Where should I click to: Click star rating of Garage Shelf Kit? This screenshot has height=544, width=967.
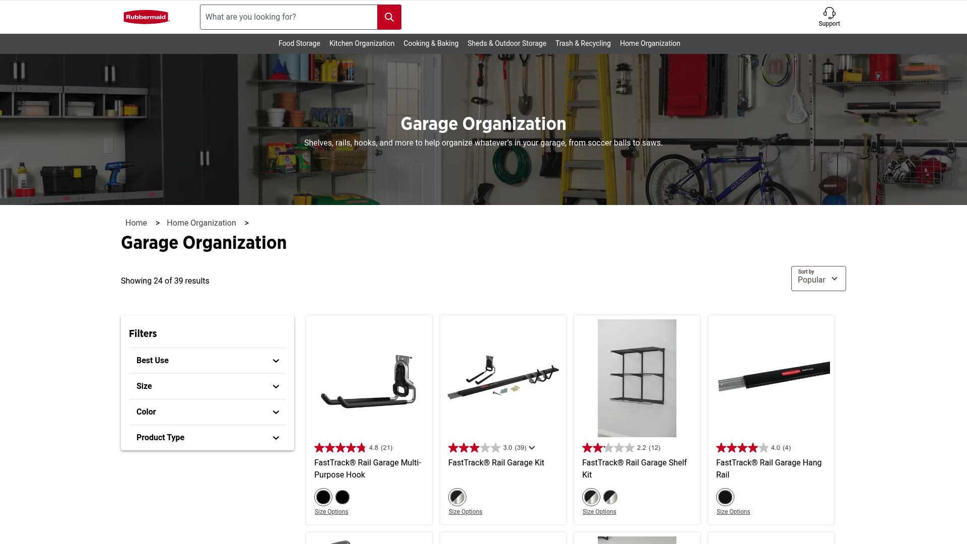click(608, 448)
